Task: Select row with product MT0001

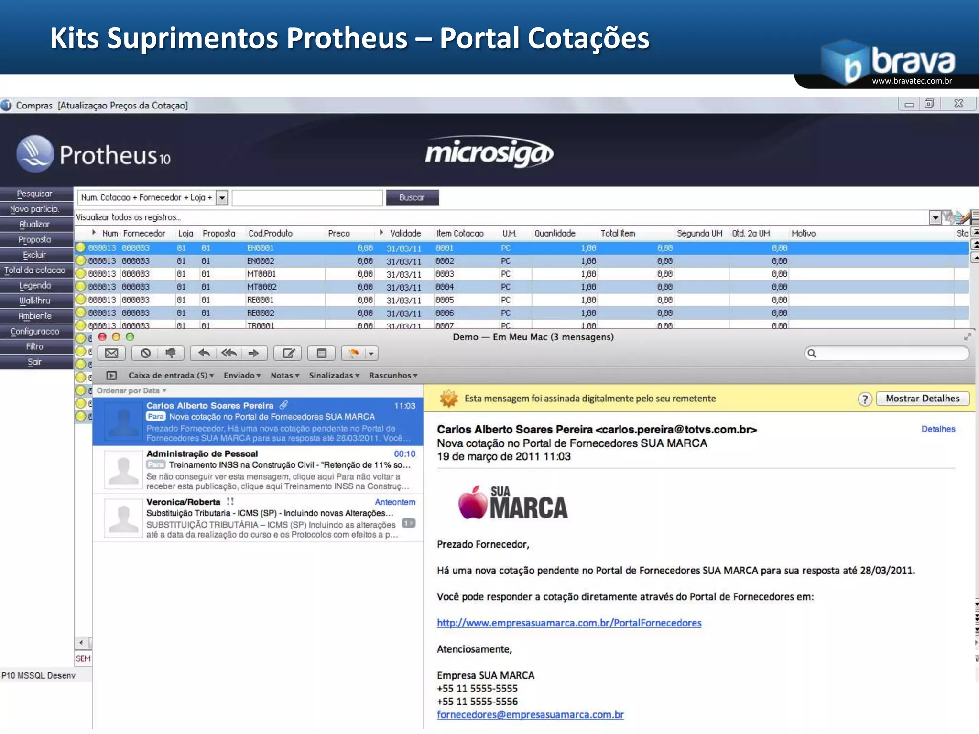Action: (522, 274)
